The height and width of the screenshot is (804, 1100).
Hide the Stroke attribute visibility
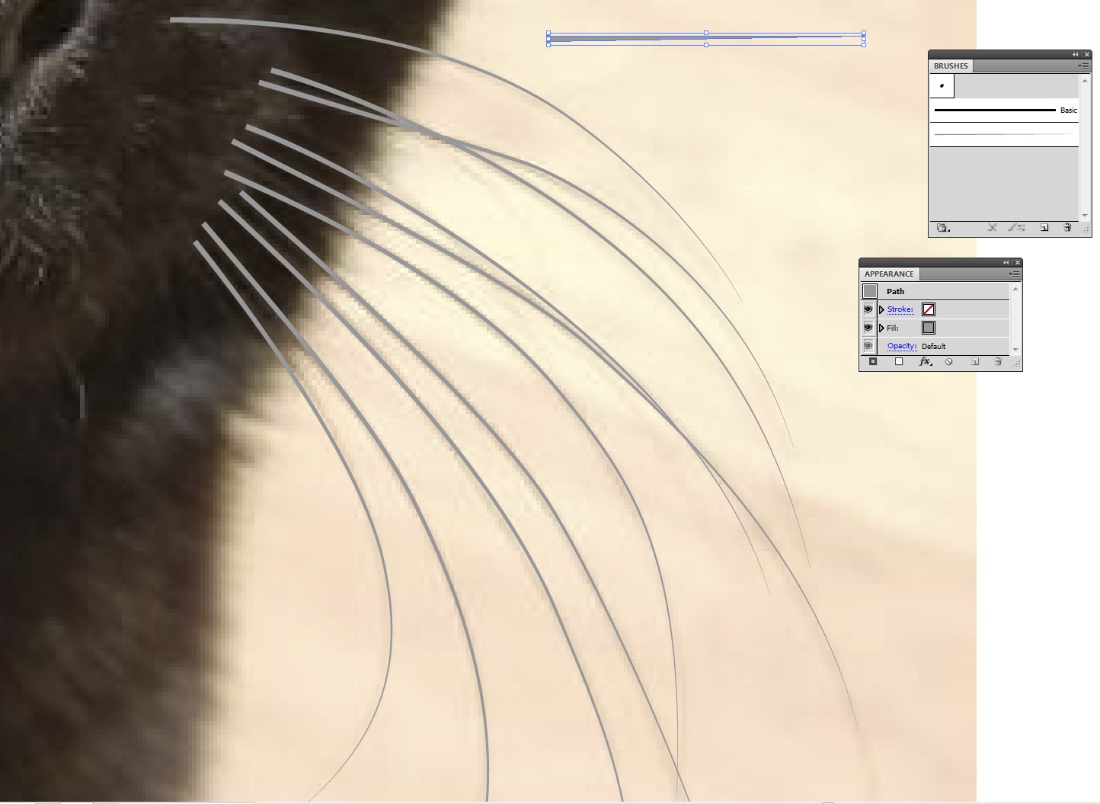(869, 309)
